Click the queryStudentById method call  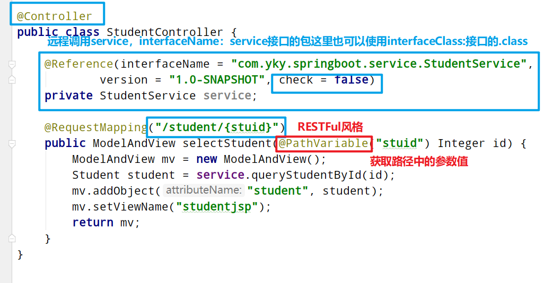coord(306,175)
